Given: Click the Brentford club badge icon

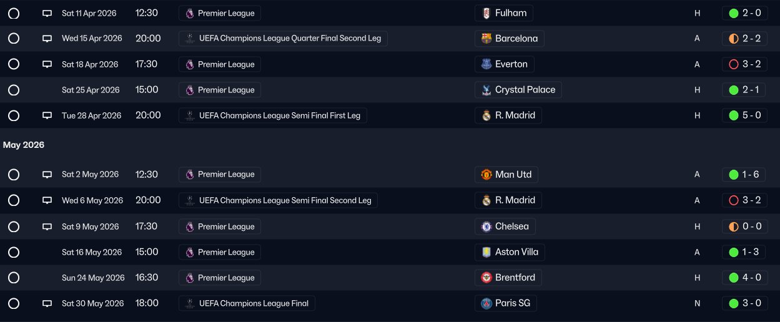Looking at the screenshot, I should pyautogui.click(x=486, y=278).
